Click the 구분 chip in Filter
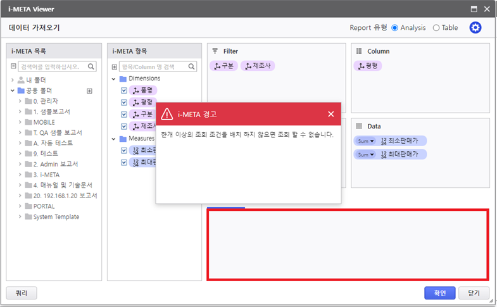The width and height of the screenshot is (497, 307). point(223,66)
